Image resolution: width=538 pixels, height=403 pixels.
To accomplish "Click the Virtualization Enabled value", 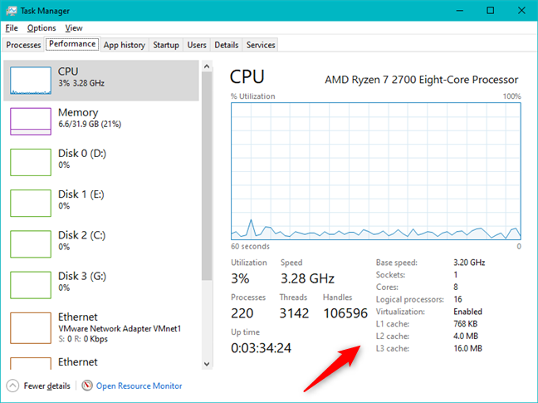I will coord(467,312).
